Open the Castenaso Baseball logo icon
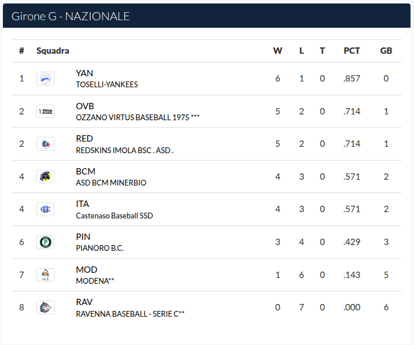 (x=46, y=209)
